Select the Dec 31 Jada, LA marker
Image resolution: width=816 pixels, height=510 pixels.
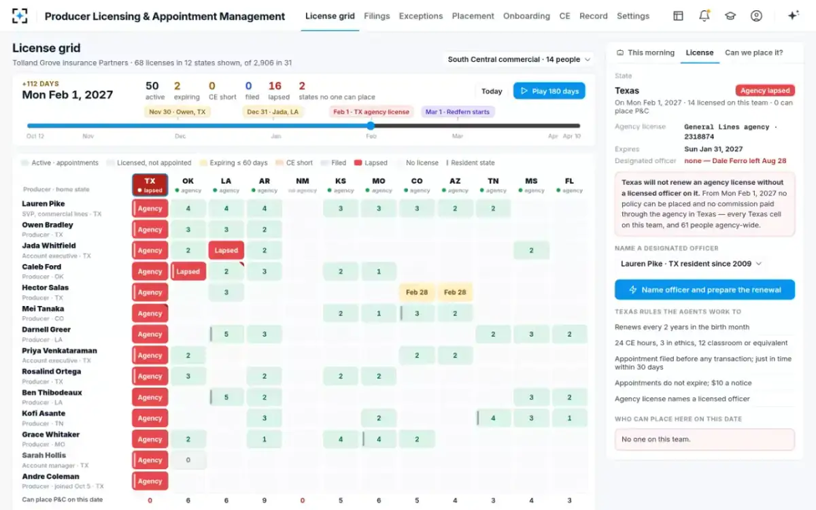tap(273, 112)
